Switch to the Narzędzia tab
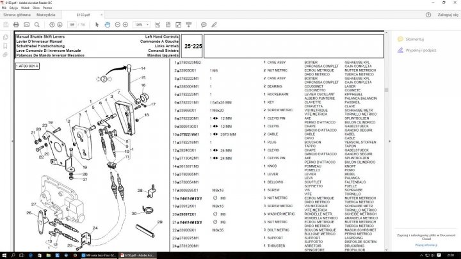 click(x=45, y=13)
